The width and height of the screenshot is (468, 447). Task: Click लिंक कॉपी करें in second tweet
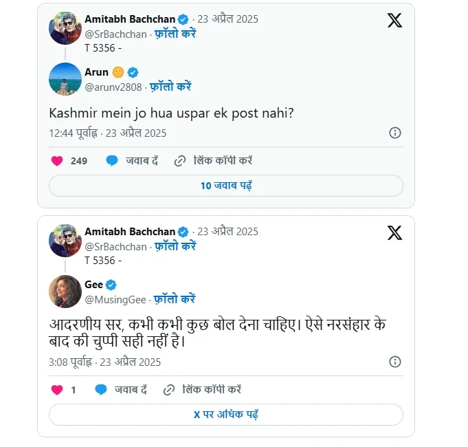point(211,390)
